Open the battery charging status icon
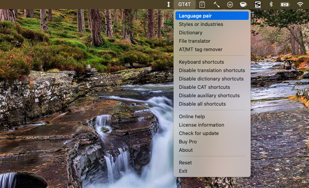309x188 pixels. tap(285, 5)
